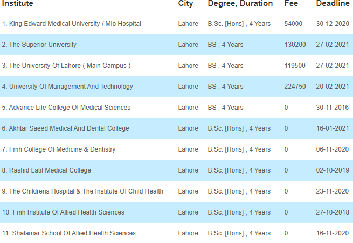Click degree cell in Shalamar School row

coord(239,233)
